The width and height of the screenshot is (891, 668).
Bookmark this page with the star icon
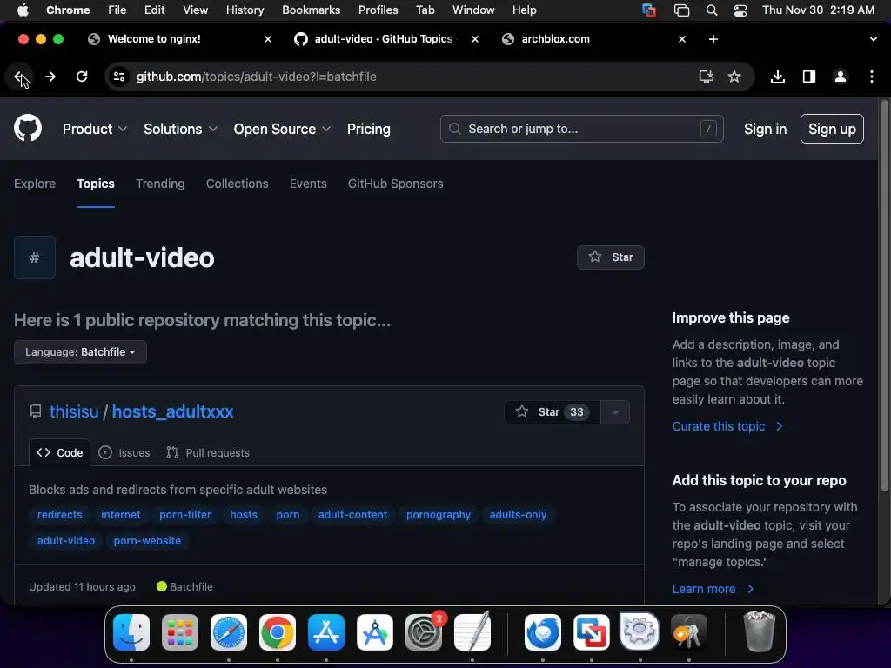[x=734, y=77]
